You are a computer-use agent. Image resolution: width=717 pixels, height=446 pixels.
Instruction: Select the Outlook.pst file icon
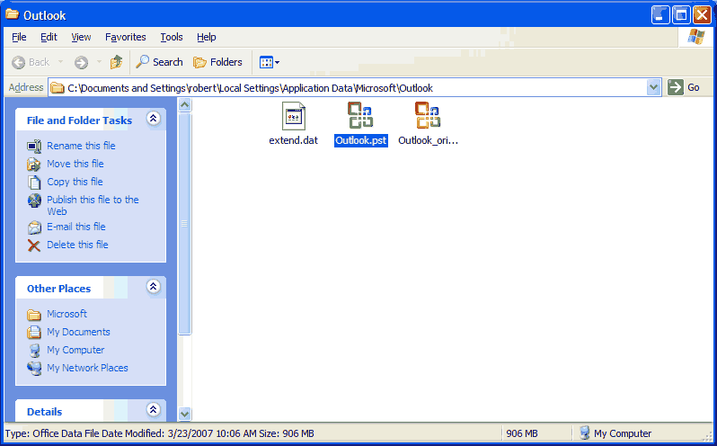click(x=360, y=115)
